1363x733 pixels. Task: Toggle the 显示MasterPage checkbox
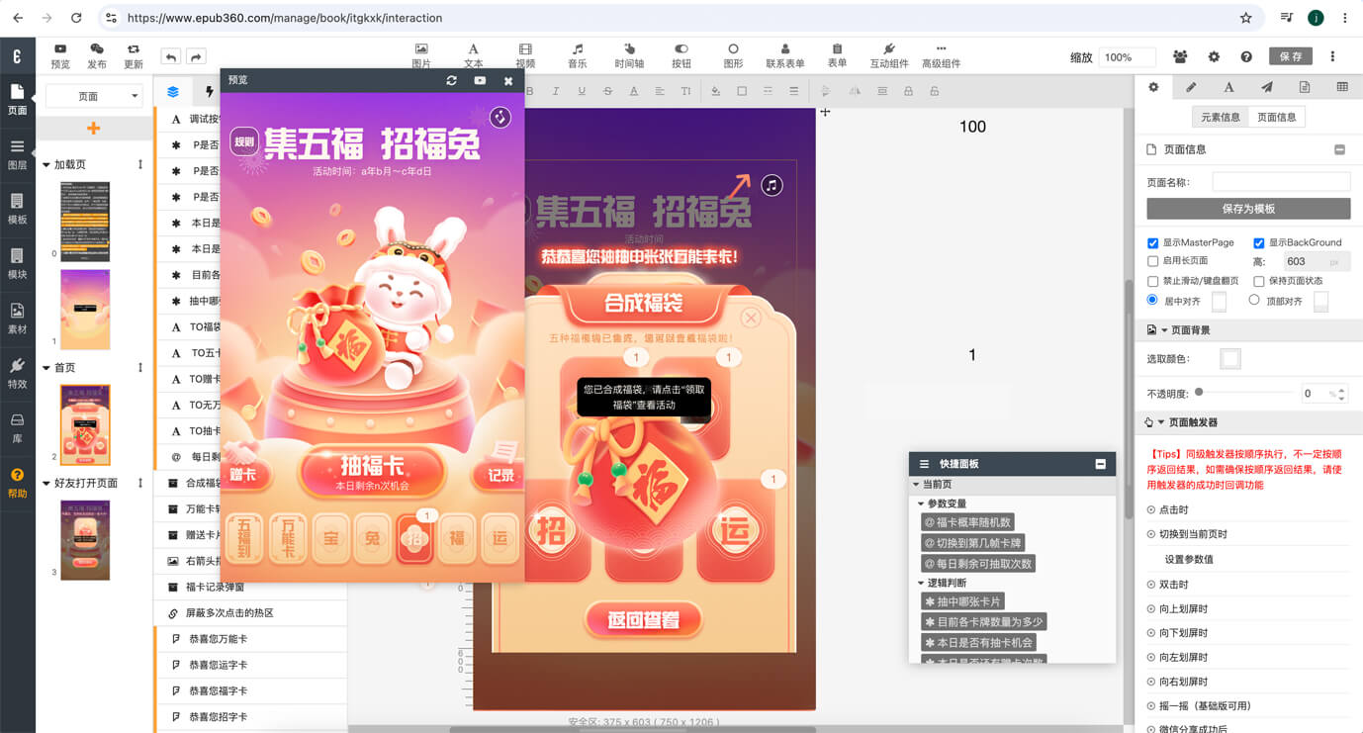point(1152,243)
